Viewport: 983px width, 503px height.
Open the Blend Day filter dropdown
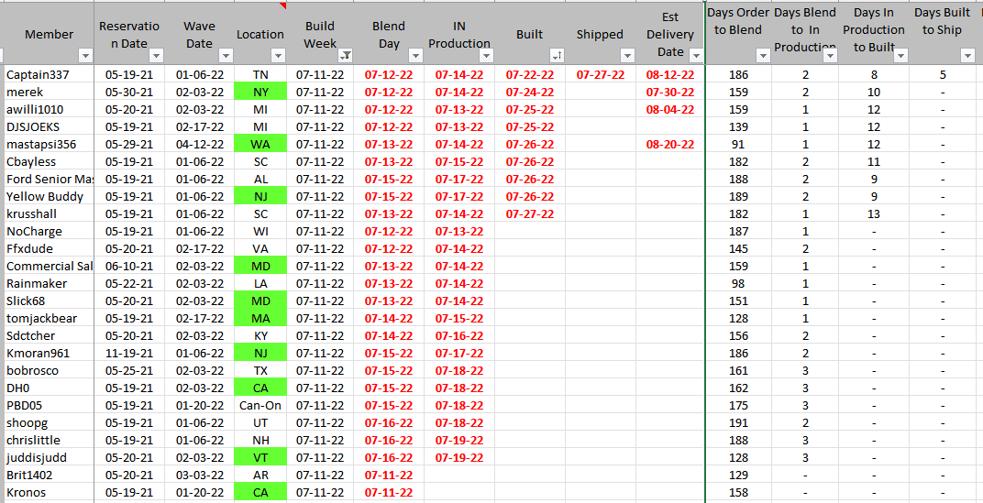tap(414, 56)
